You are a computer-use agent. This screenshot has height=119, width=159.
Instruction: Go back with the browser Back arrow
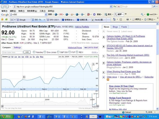pyautogui.click(x=3, y=7)
